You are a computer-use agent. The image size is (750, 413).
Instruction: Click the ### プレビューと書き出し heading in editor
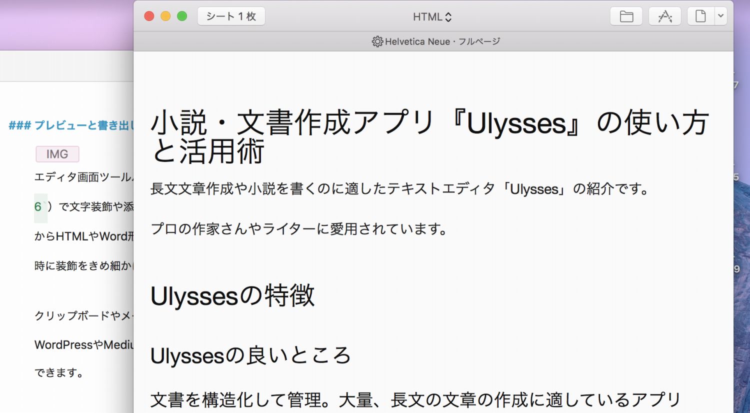[x=71, y=125]
